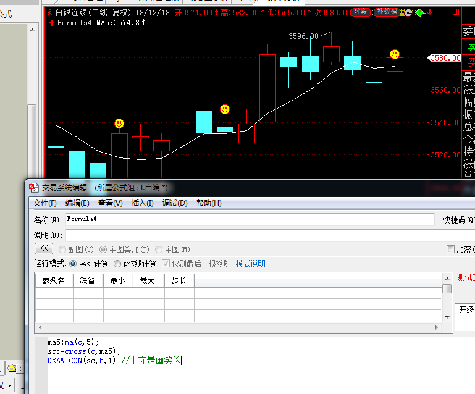Click the red anchor icon in chart header

coord(429,12)
